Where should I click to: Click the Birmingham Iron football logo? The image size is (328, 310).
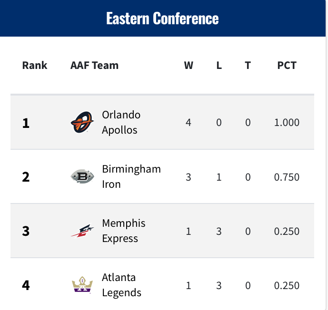click(x=82, y=176)
